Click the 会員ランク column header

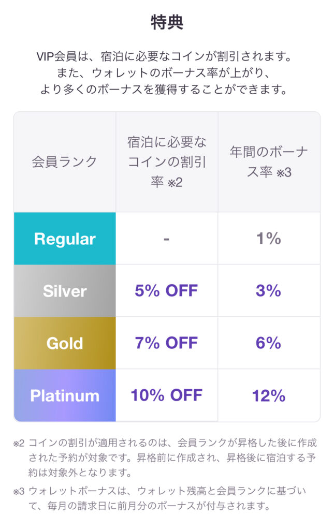pos(65,162)
